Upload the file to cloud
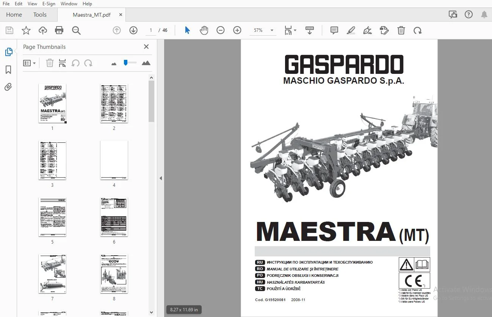The height and width of the screenshot is (317, 492). pos(43,30)
